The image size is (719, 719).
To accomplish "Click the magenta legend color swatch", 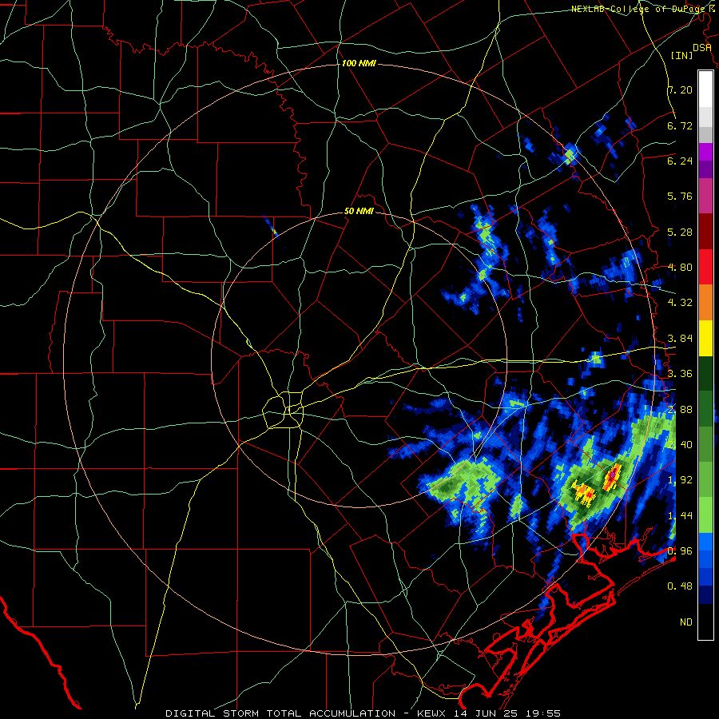I will pyautogui.click(x=705, y=152).
